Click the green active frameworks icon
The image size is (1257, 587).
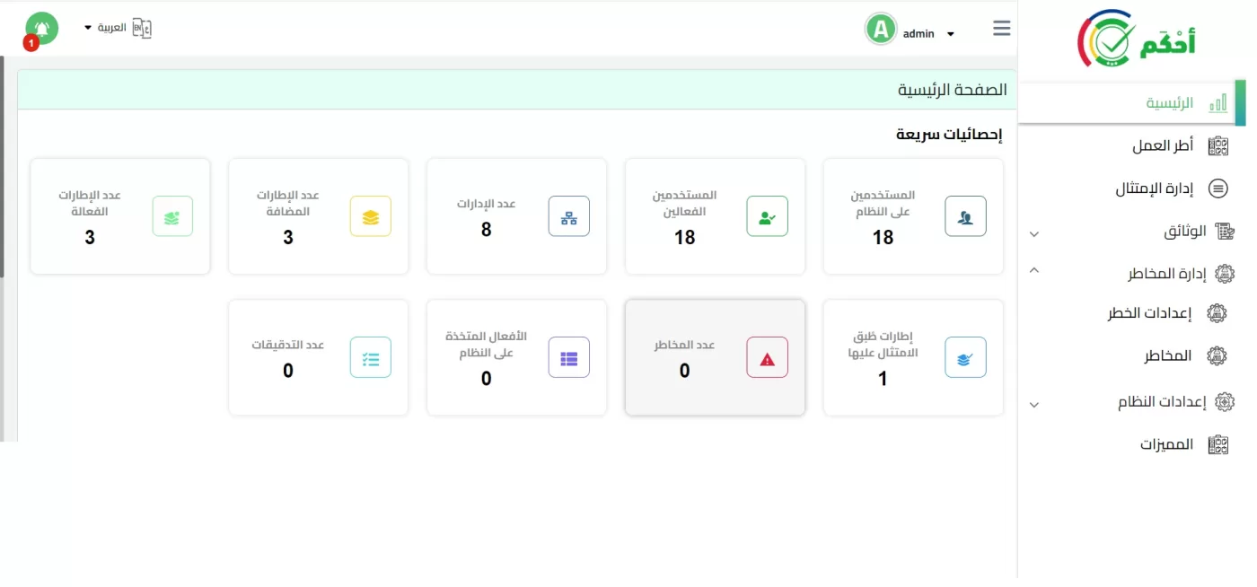172,216
